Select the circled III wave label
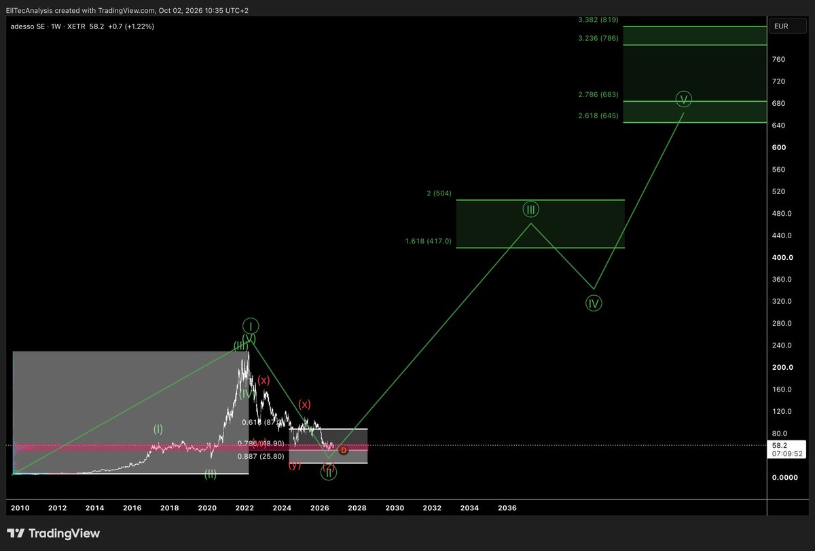Viewport: 815px width, 551px height. (x=530, y=209)
